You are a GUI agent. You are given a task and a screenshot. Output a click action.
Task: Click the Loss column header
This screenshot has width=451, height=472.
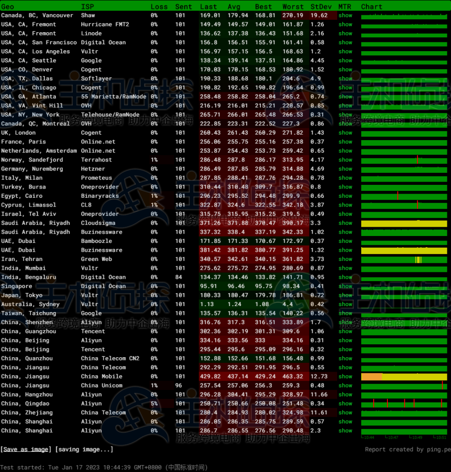tap(159, 6)
